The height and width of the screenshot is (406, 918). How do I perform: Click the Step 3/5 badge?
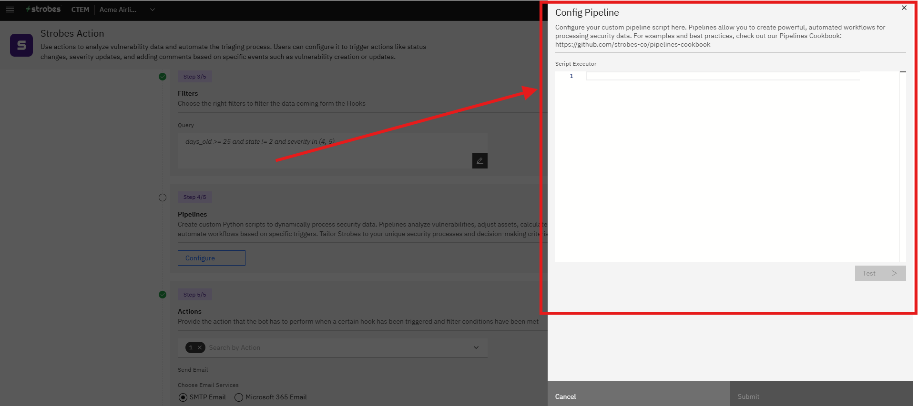[195, 77]
